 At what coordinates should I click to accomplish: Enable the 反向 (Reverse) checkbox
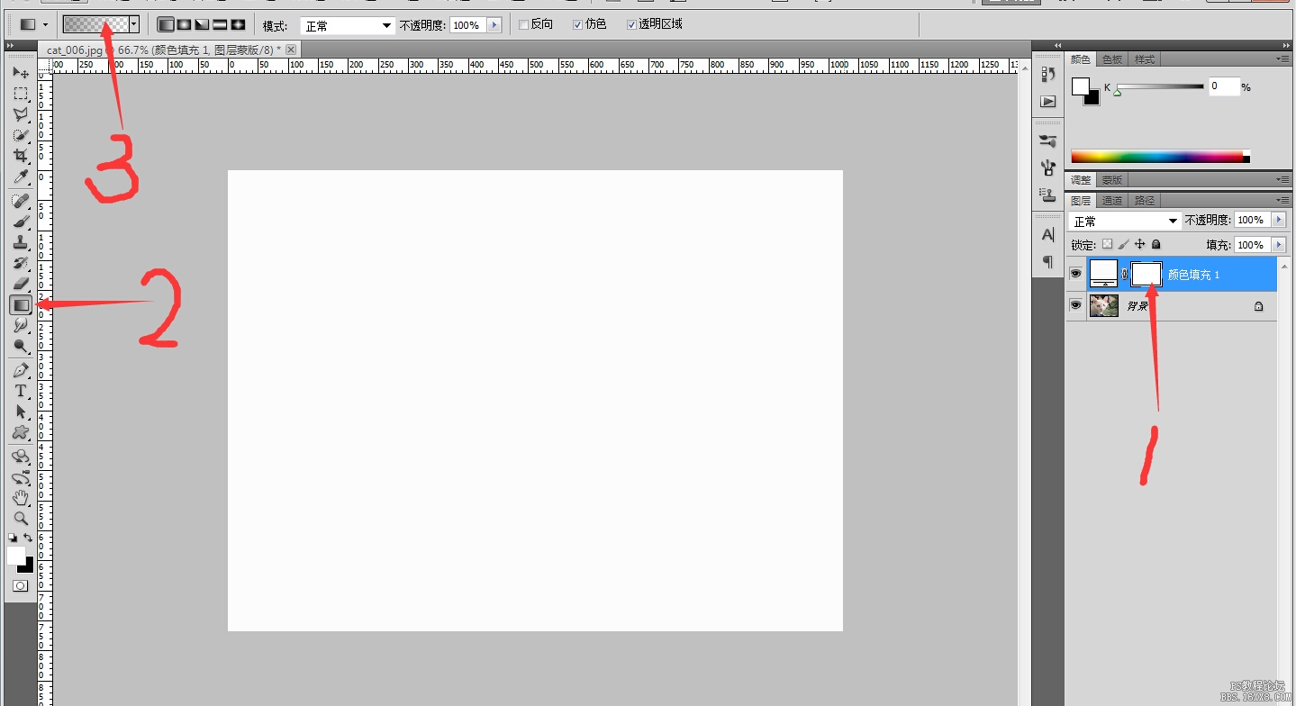(524, 24)
